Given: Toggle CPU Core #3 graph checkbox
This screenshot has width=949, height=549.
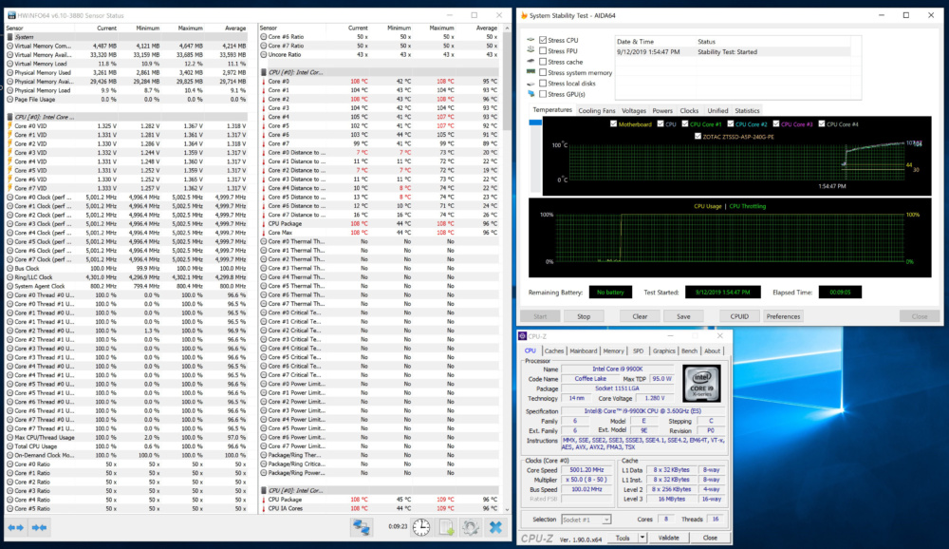Looking at the screenshot, I should [x=776, y=123].
